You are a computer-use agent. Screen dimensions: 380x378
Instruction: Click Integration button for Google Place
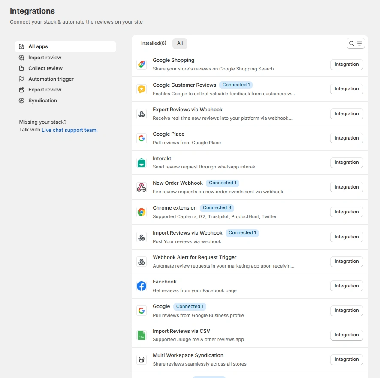347,138
